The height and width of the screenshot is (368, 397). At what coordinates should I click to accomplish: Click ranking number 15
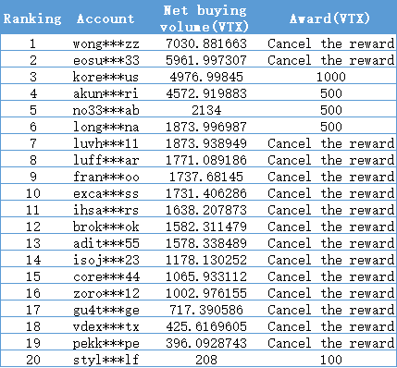pyautogui.click(x=32, y=276)
